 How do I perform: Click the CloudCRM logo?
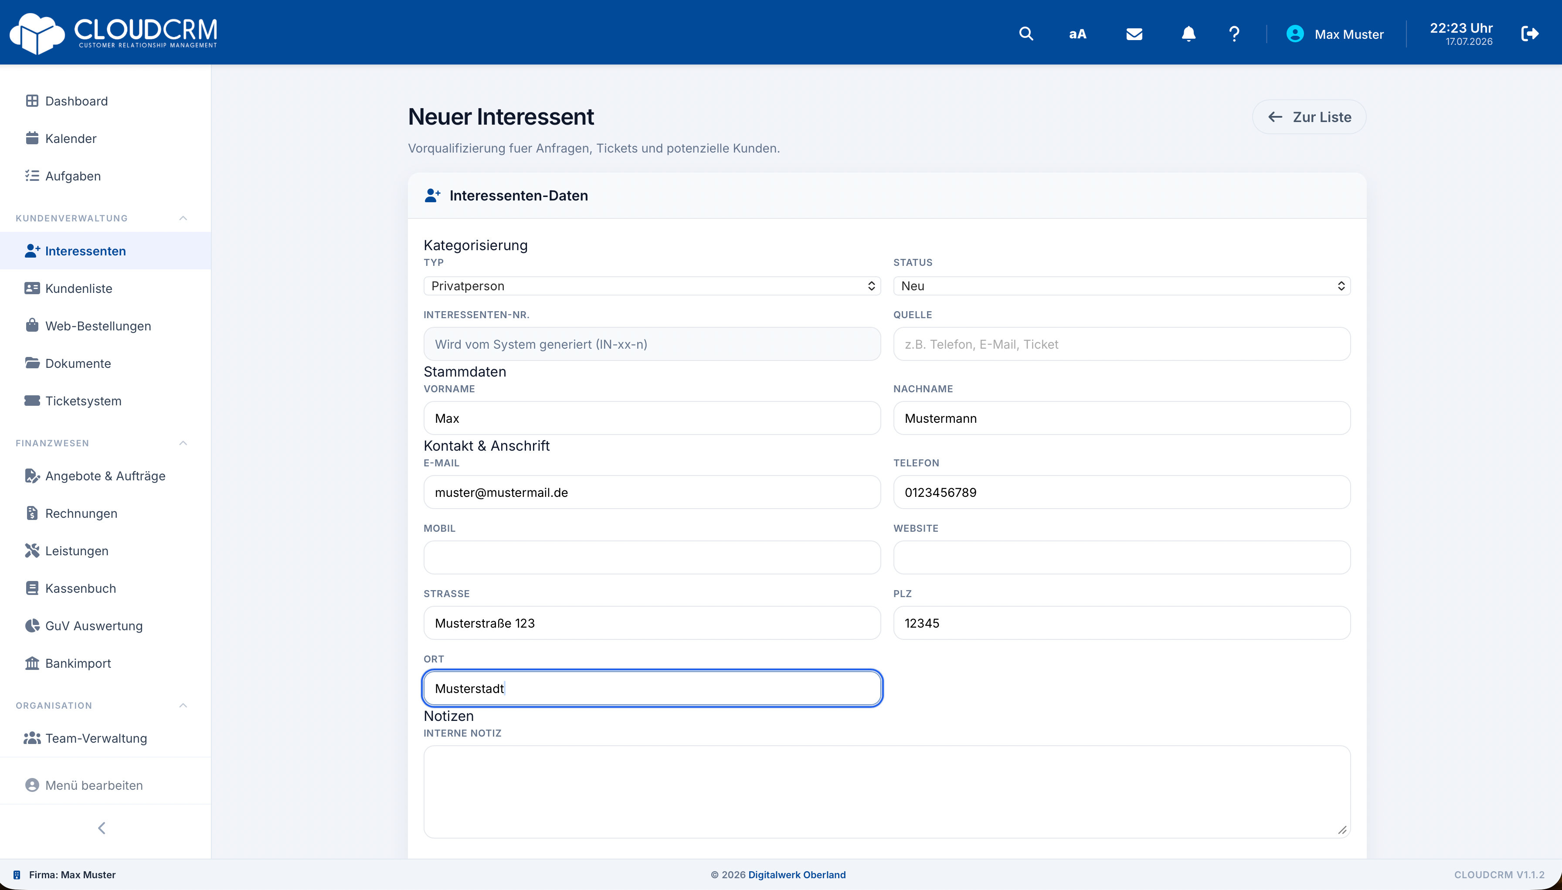114,33
